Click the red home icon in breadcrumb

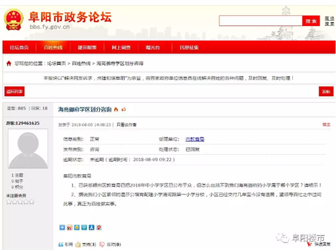[x=8, y=64]
